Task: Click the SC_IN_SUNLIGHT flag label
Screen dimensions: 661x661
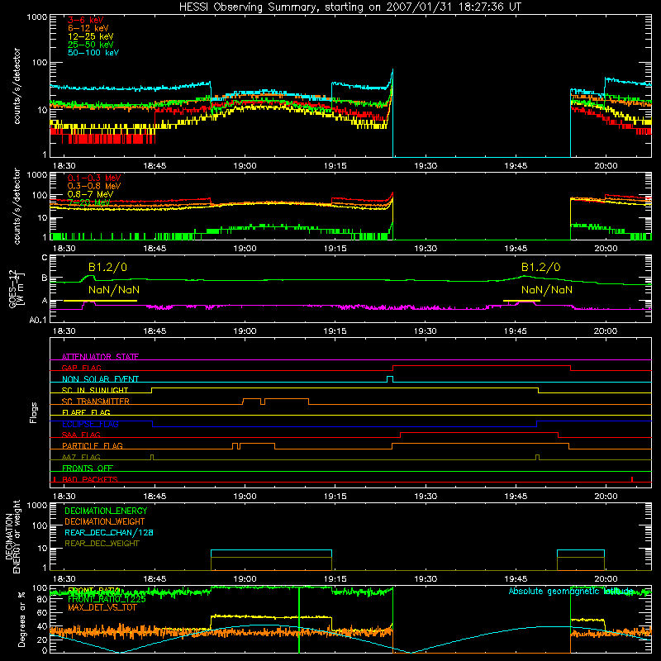Action: [x=95, y=390]
